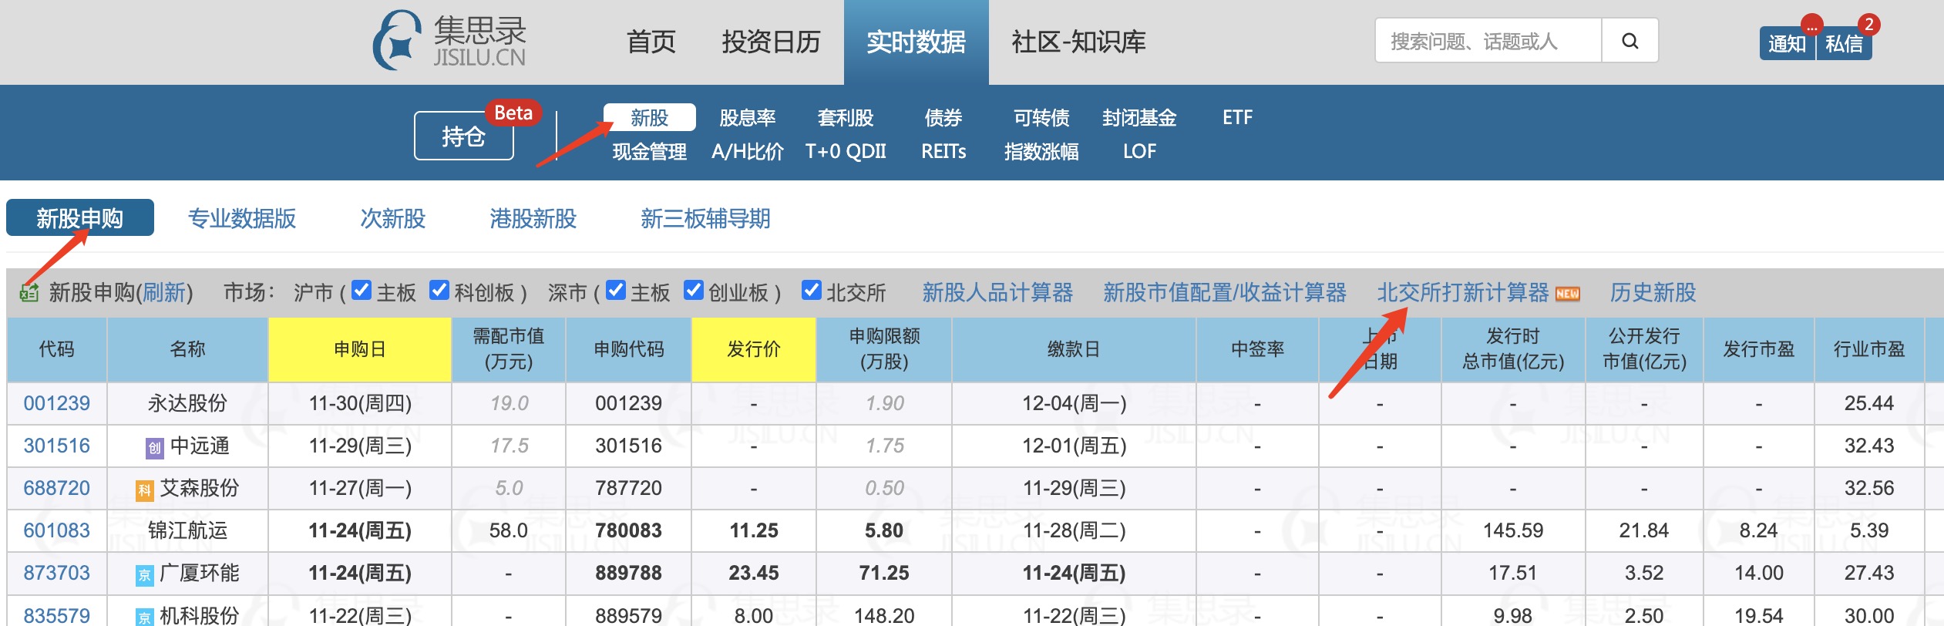Open the 私信 private messages button
Image resolution: width=1944 pixels, height=626 pixels.
[x=1844, y=44]
